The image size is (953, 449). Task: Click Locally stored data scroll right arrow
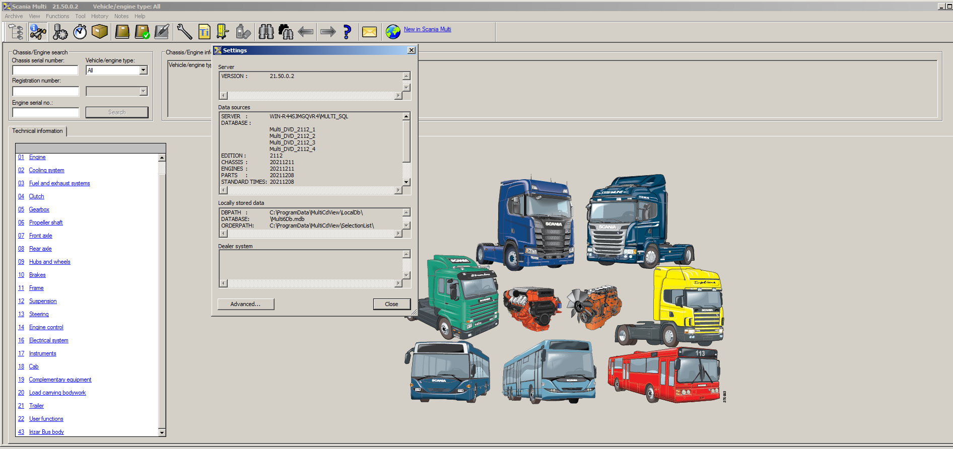[x=398, y=234]
